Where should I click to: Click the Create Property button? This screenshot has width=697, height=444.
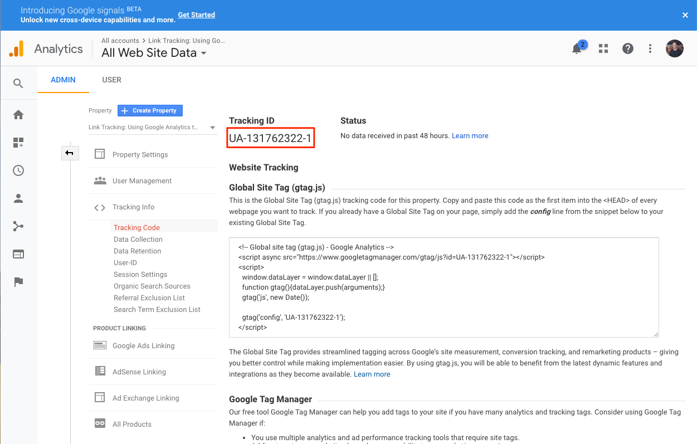tap(149, 110)
